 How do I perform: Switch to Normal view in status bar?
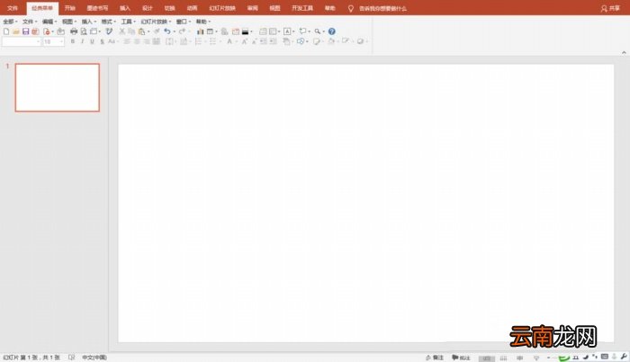click(x=487, y=358)
